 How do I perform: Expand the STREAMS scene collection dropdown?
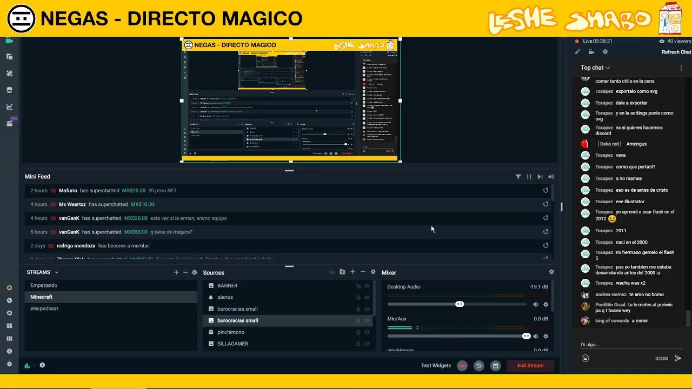(56, 272)
